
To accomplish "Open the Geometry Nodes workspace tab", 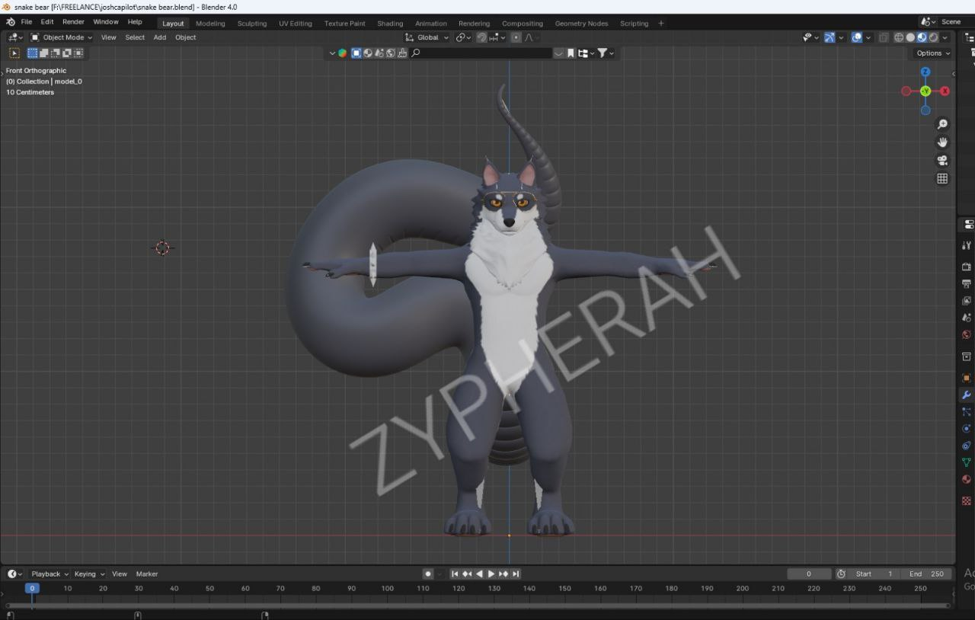I will [581, 24].
